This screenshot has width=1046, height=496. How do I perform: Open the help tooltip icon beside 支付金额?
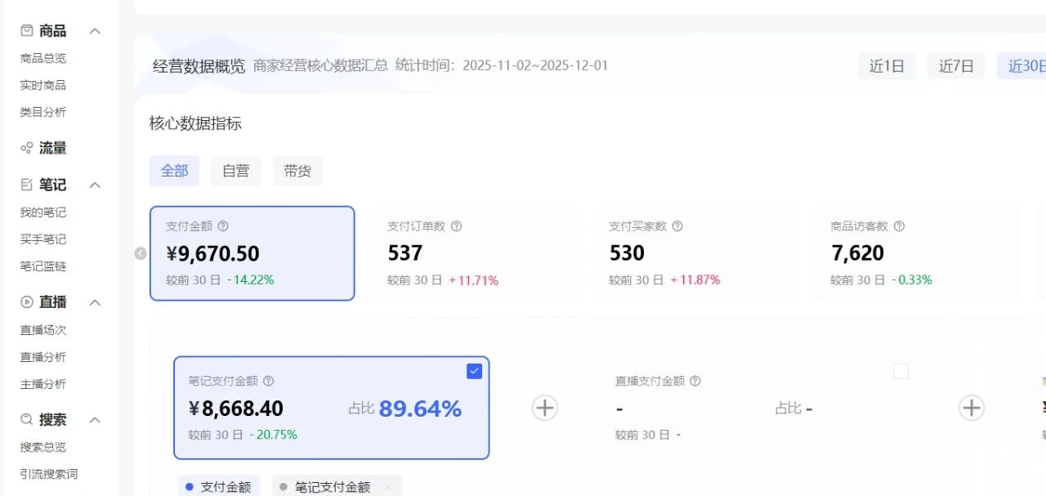(x=224, y=226)
